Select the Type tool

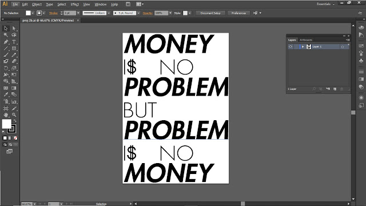click(14, 42)
